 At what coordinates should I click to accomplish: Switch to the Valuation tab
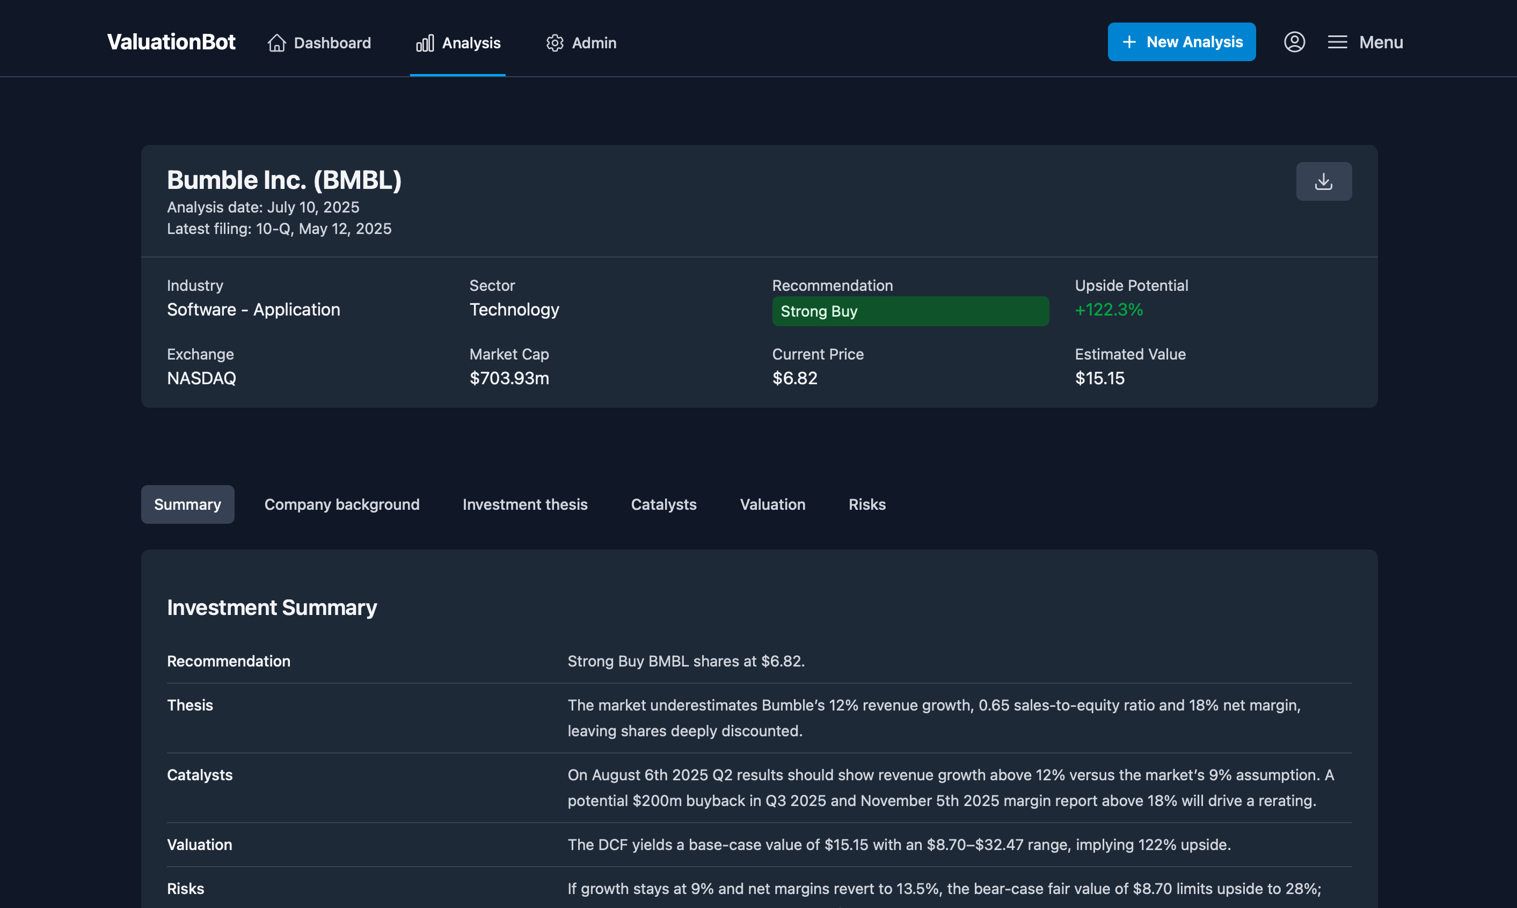pos(772,504)
